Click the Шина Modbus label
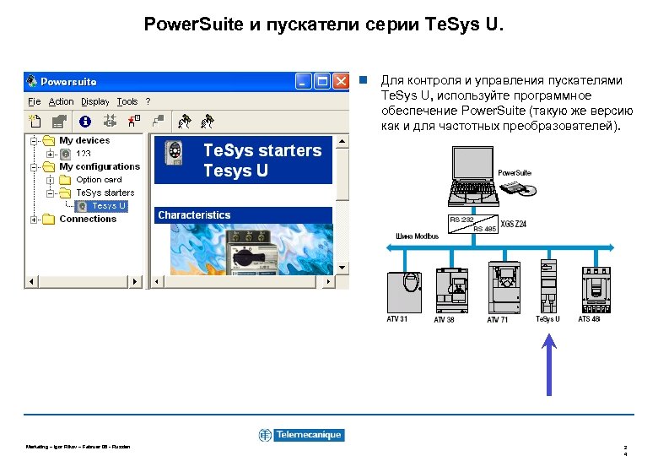Screen dimensions: 658x456 (x=417, y=236)
